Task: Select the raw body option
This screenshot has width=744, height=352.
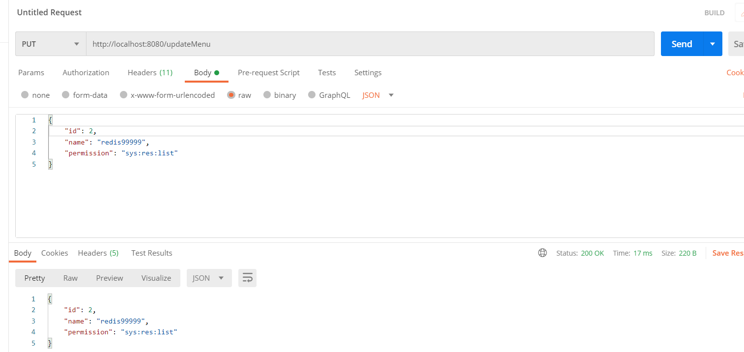Action: [239, 95]
